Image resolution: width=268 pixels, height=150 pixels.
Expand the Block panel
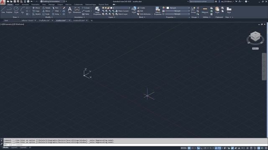click(x=142, y=17)
